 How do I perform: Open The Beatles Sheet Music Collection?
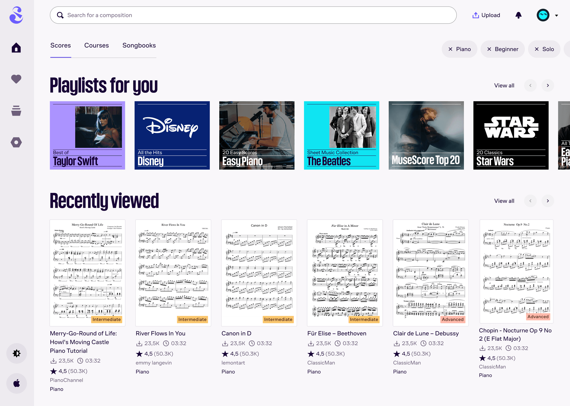(x=341, y=135)
